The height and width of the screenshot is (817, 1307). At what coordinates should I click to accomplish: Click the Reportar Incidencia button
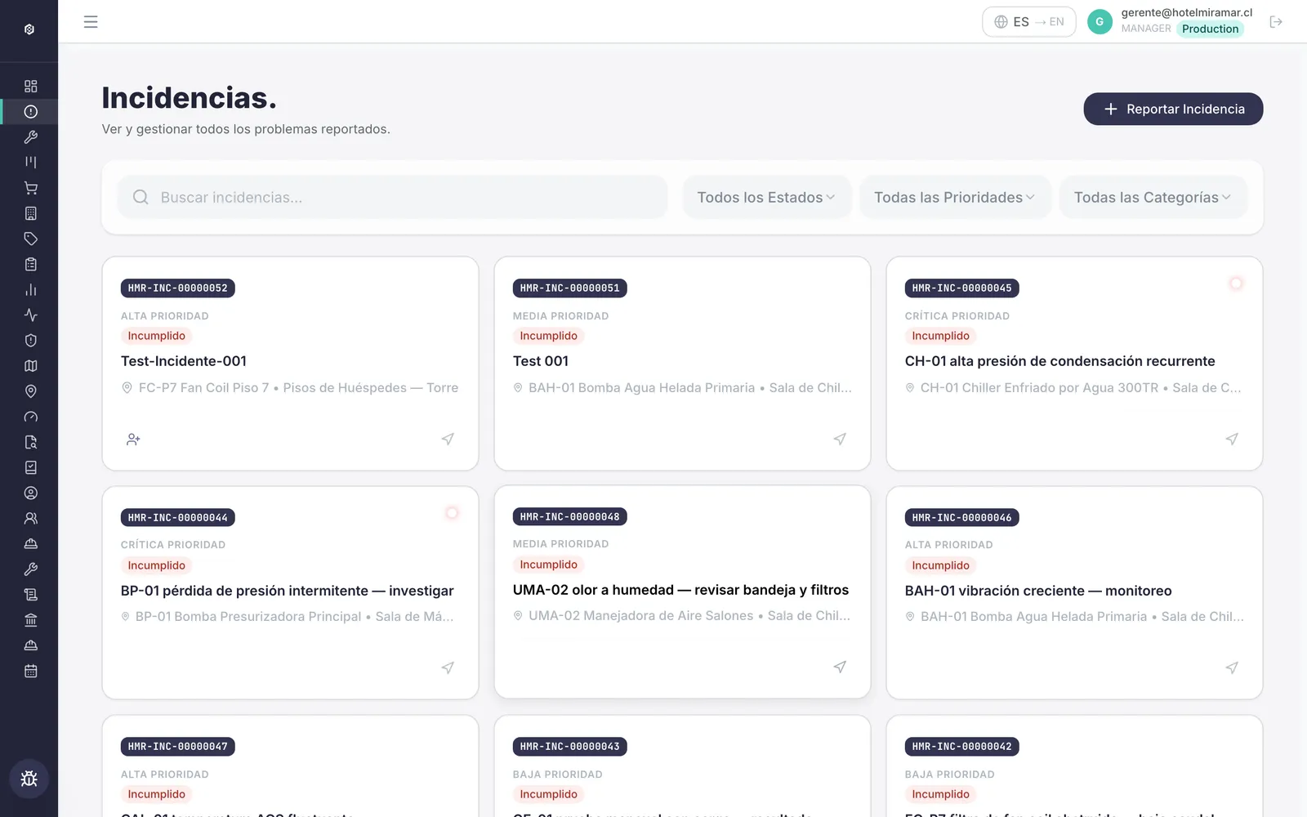coord(1173,109)
